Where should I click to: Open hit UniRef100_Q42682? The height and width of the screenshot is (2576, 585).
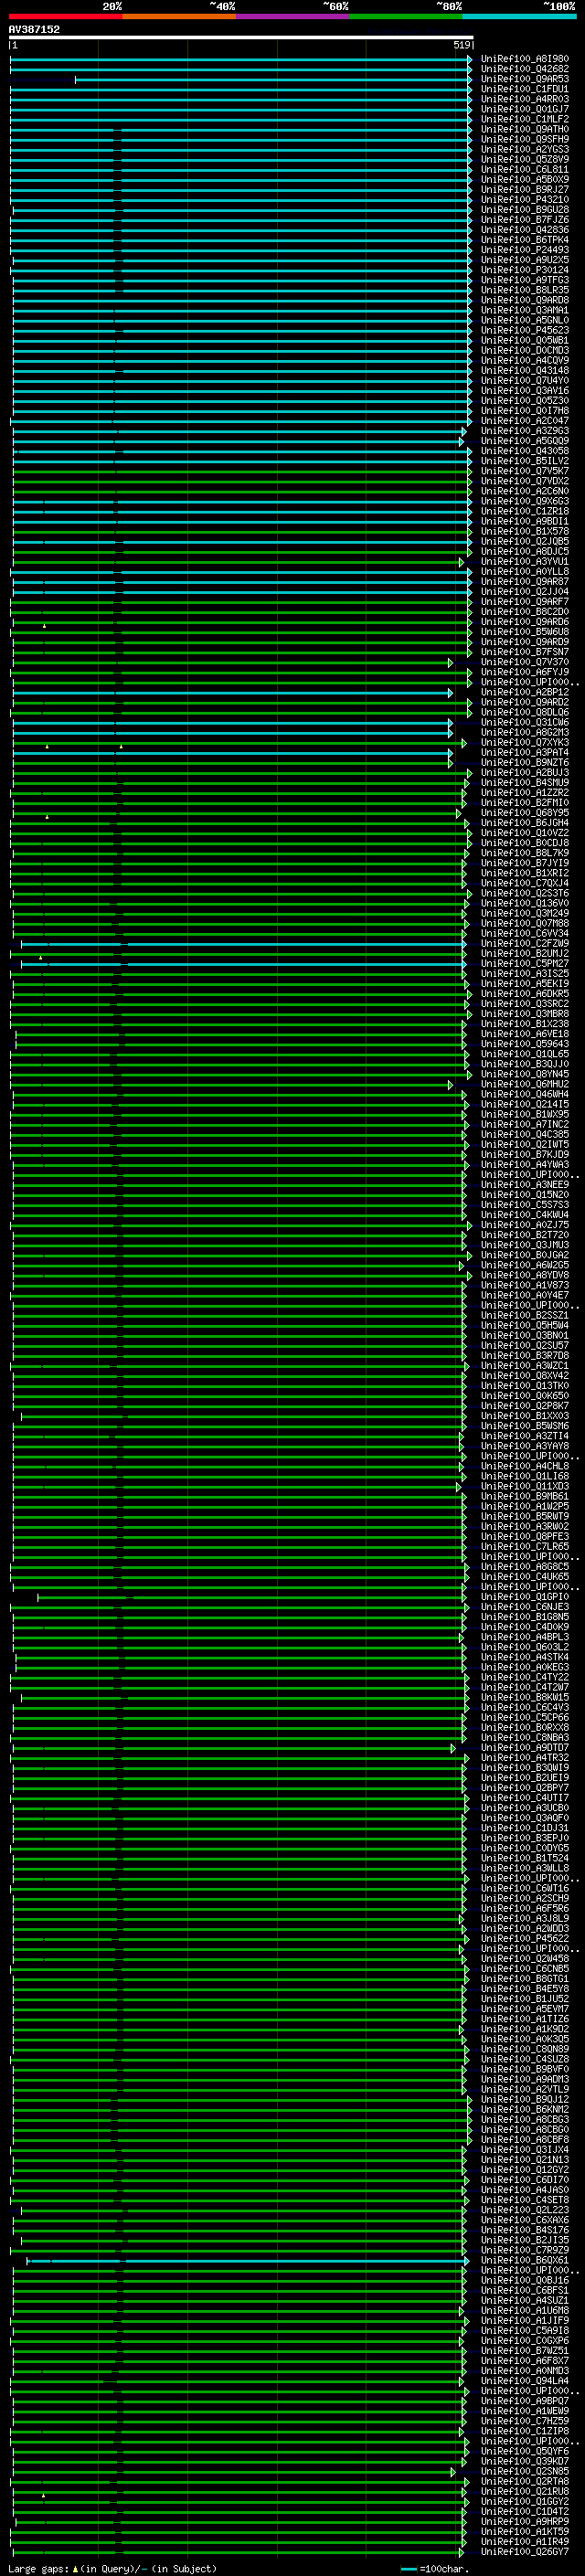click(525, 69)
